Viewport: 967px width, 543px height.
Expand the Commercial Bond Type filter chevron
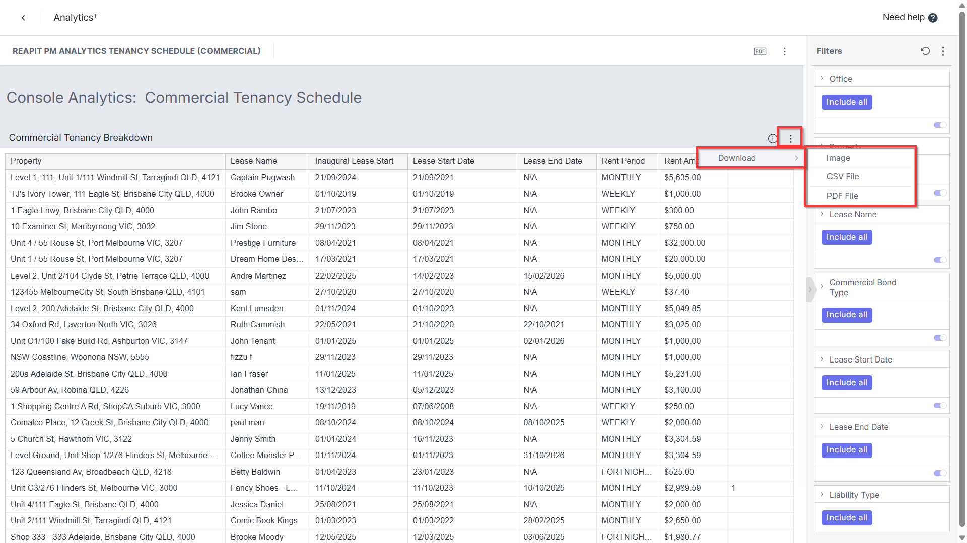click(x=822, y=287)
